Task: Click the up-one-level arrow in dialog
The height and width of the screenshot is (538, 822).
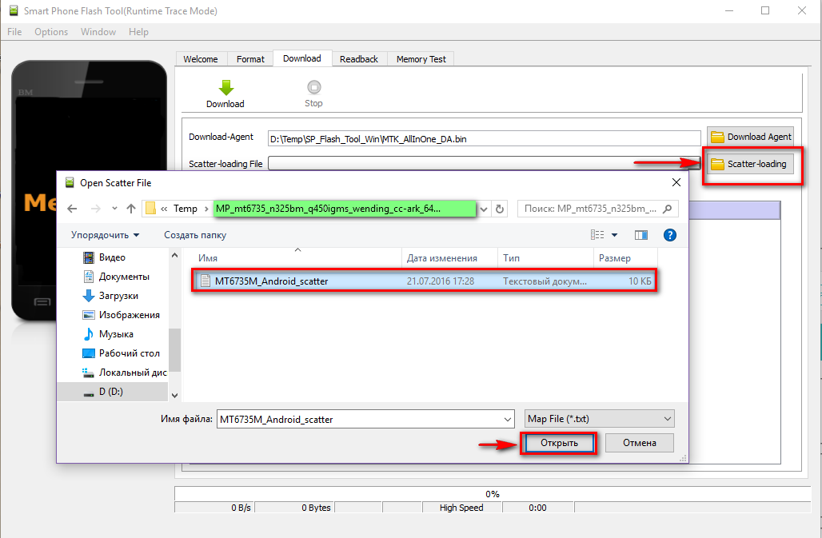Action: [x=131, y=209]
